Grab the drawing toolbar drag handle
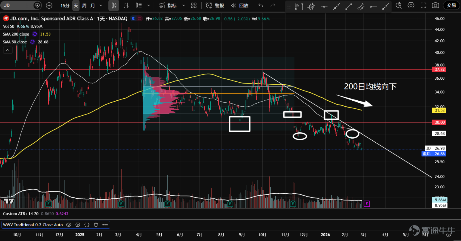This screenshot has width=461, height=241. pos(289,6)
